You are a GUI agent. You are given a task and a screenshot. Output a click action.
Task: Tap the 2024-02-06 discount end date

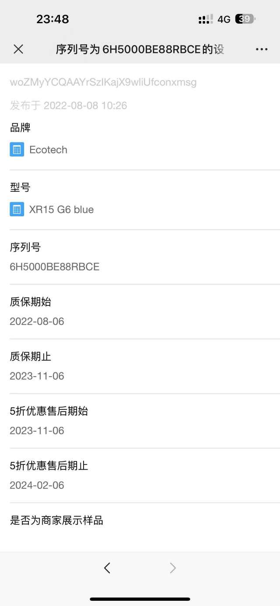coord(37,485)
